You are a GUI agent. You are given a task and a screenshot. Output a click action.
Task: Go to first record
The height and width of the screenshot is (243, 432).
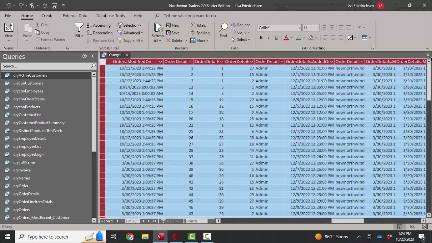[117, 221]
